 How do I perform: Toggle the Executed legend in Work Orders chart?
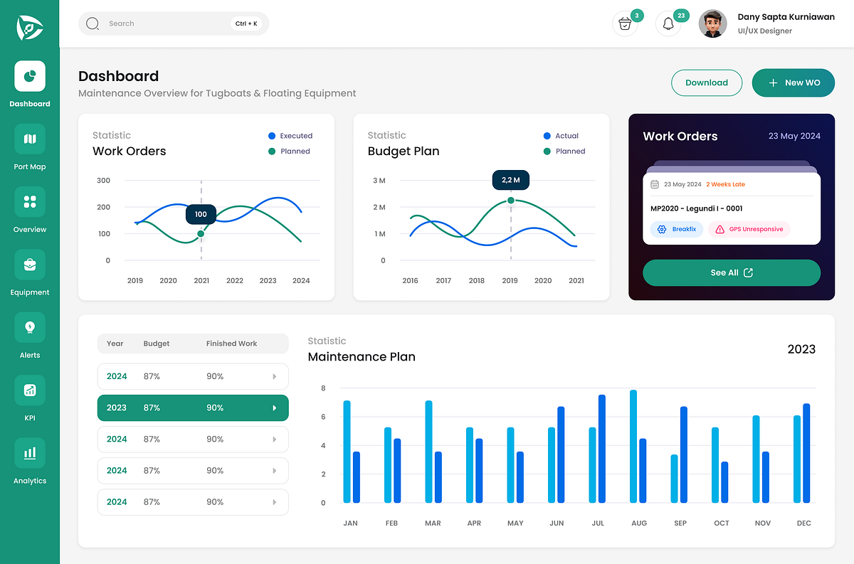tap(290, 136)
